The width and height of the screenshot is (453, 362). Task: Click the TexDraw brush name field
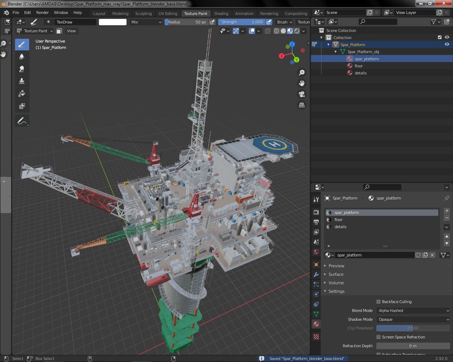click(75, 22)
